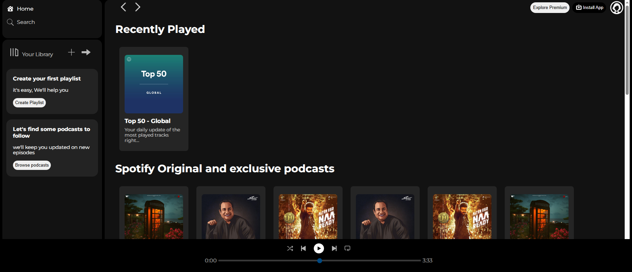This screenshot has height=272, width=632.
Task: Select the Search label in the sidebar
Action: tap(26, 22)
